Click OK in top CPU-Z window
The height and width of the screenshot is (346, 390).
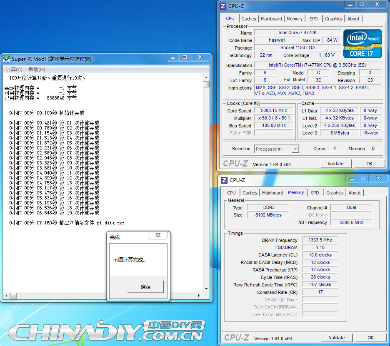(369, 164)
